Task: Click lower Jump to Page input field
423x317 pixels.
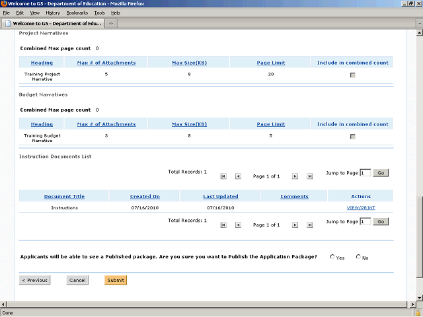Action: pyautogui.click(x=365, y=221)
